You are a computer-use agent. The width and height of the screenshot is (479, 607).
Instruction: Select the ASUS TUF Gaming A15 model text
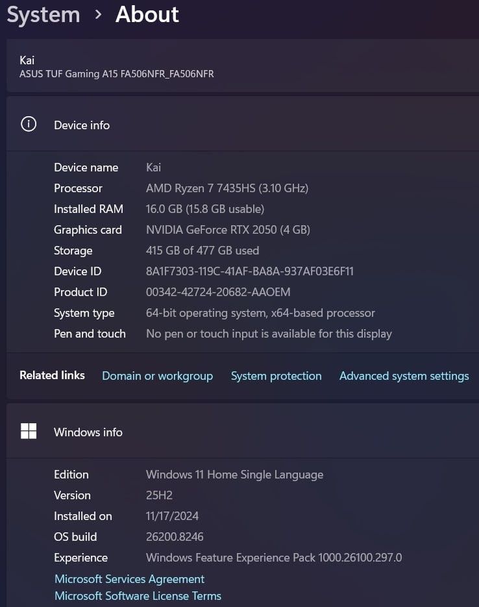click(x=116, y=74)
